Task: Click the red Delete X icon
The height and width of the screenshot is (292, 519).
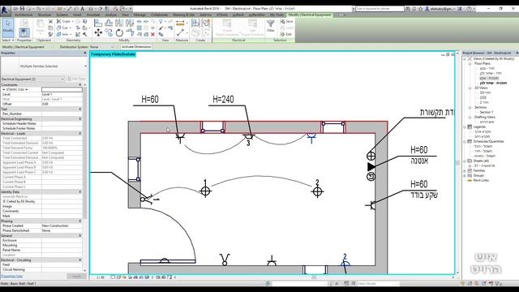Action: (152, 34)
